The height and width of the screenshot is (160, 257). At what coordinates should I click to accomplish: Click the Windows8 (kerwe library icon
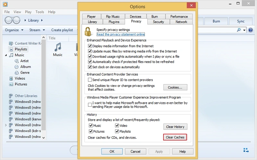pos(11,119)
